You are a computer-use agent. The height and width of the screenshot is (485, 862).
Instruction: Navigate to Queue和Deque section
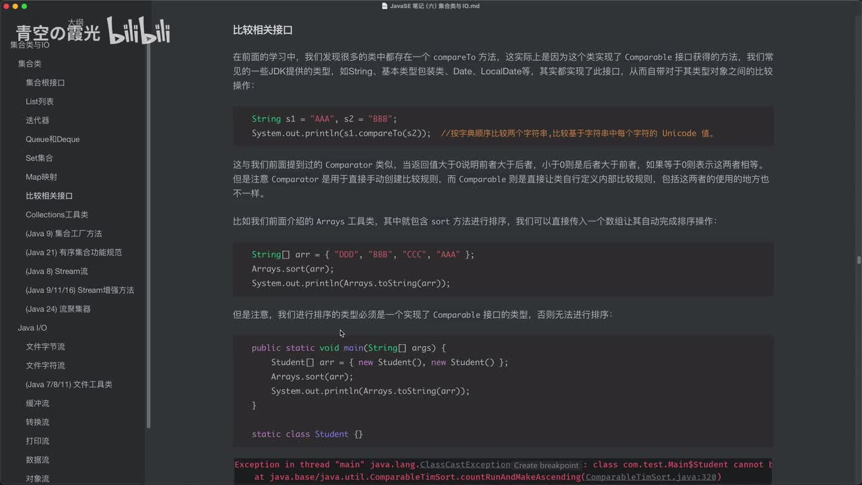point(53,139)
